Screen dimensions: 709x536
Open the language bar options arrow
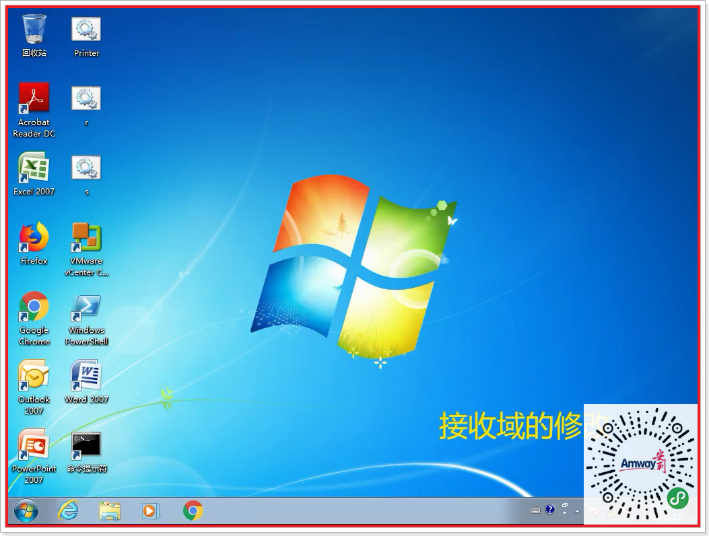tap(564, 513)
